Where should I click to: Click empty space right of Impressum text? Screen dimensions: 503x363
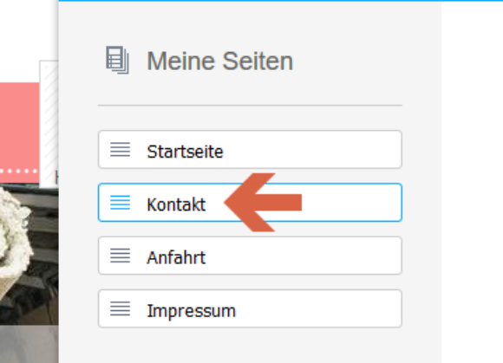click(317, 309)
